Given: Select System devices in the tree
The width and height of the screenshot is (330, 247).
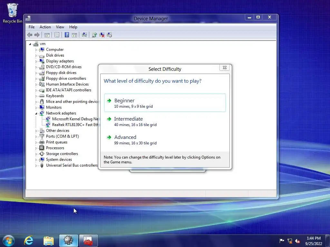Looking at the screenshot, I should tap(59, 160).
